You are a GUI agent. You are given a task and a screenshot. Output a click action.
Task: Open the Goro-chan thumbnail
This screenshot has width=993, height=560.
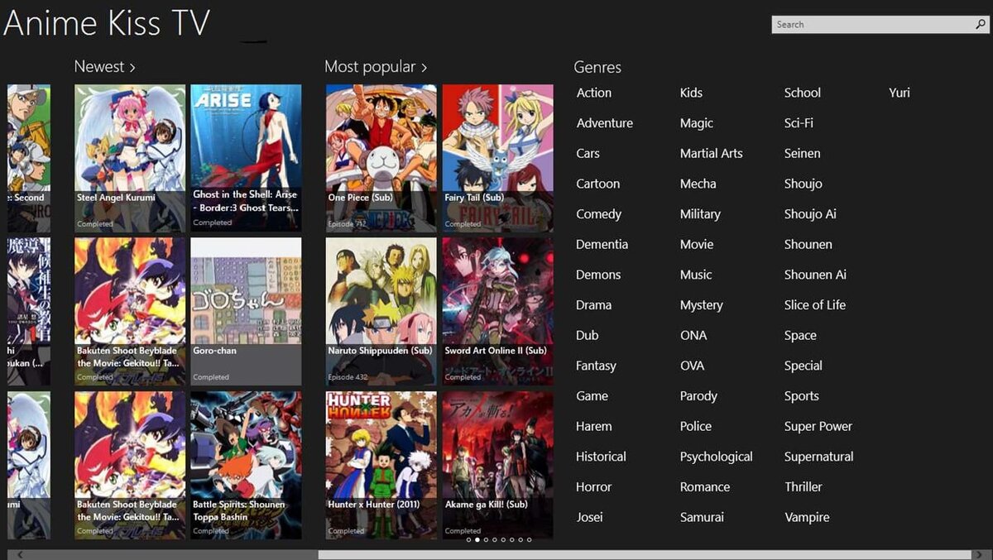[246, 311]
